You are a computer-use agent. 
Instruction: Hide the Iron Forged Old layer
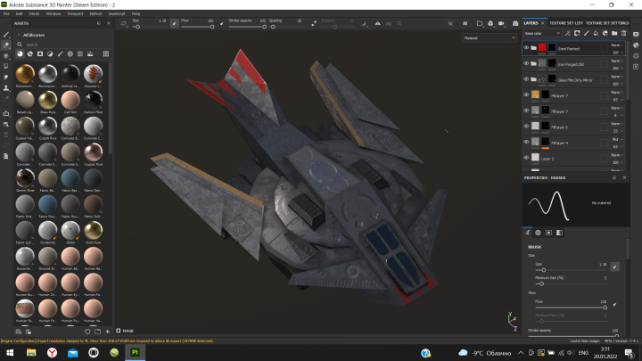click(x=526, y=63)
